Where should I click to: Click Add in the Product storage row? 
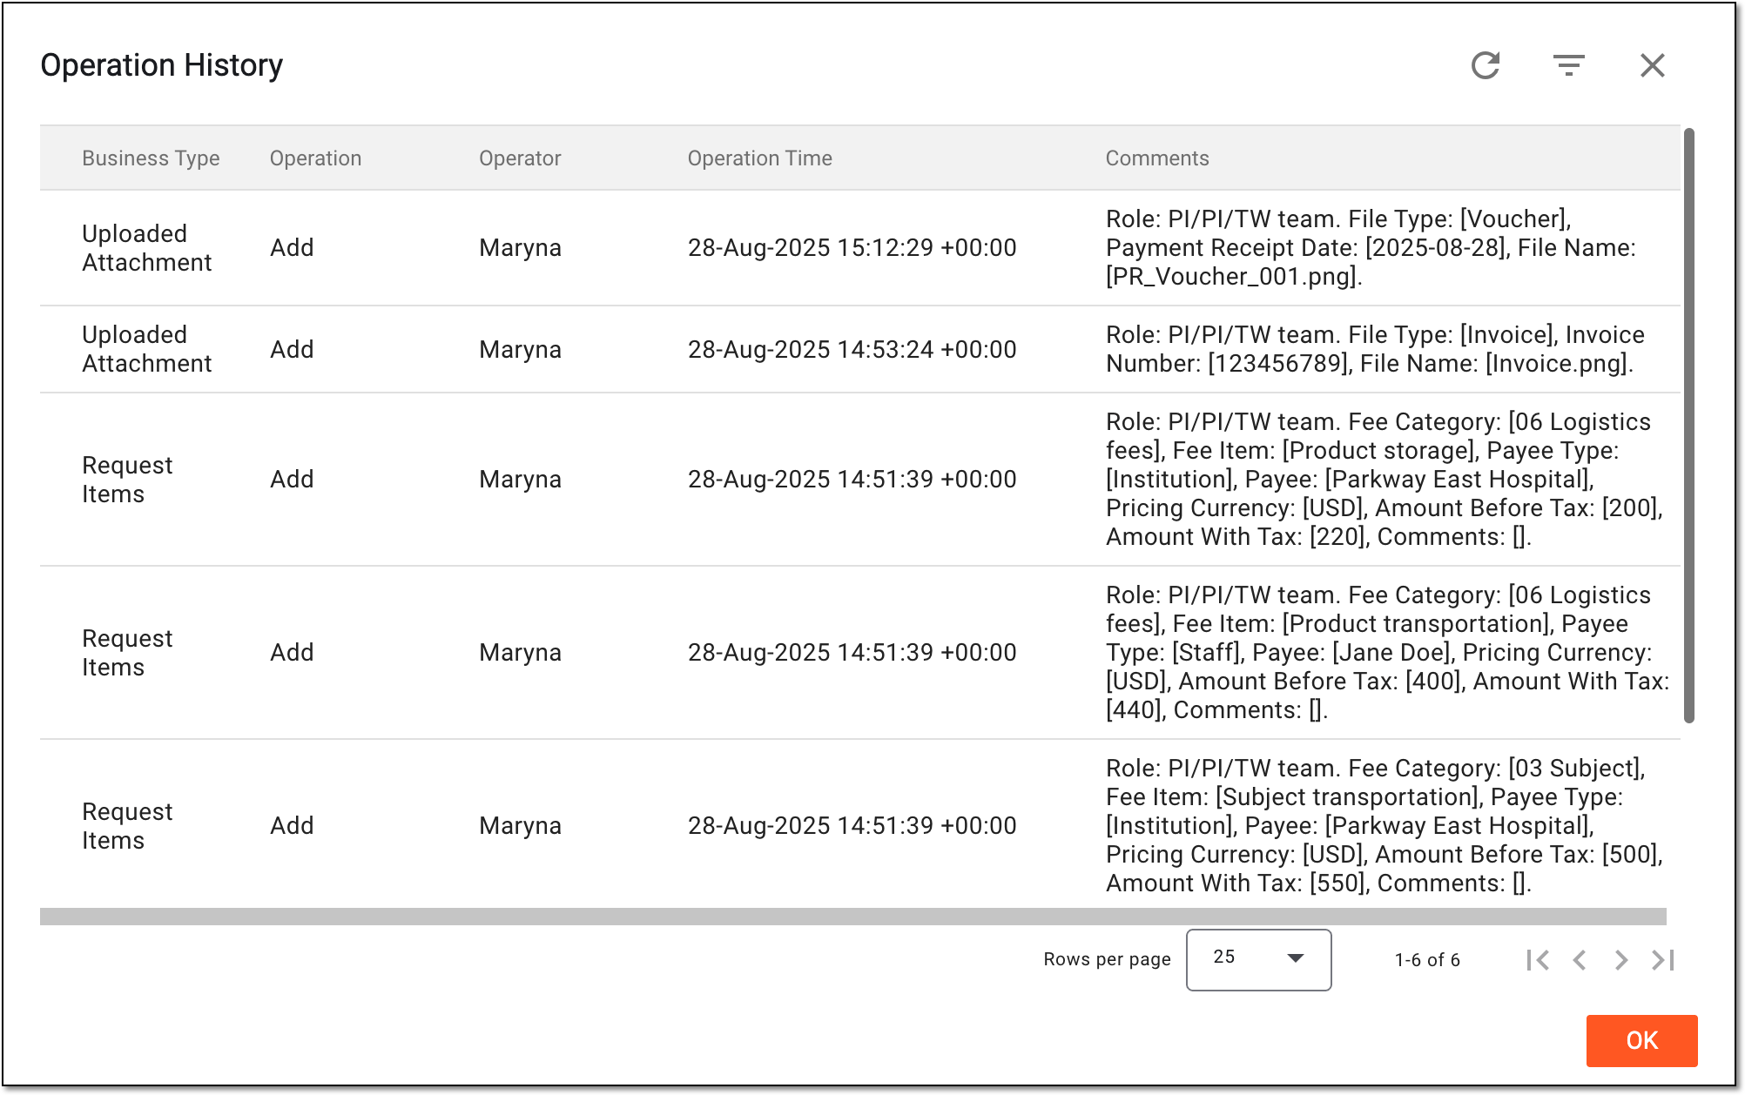tap(292, 480)
